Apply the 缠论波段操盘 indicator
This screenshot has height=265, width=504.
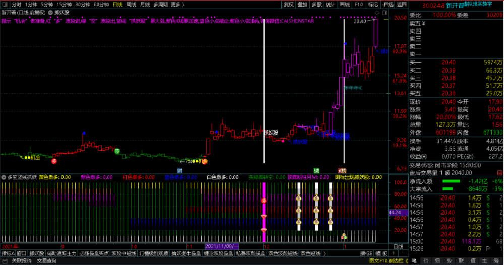(x=218, y=253)
